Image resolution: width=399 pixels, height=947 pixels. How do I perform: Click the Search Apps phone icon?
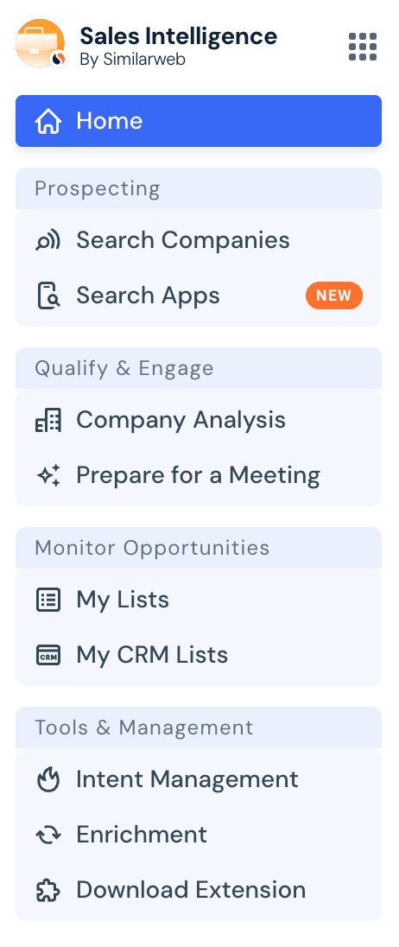pyautogui.click(x=48, y=296)
